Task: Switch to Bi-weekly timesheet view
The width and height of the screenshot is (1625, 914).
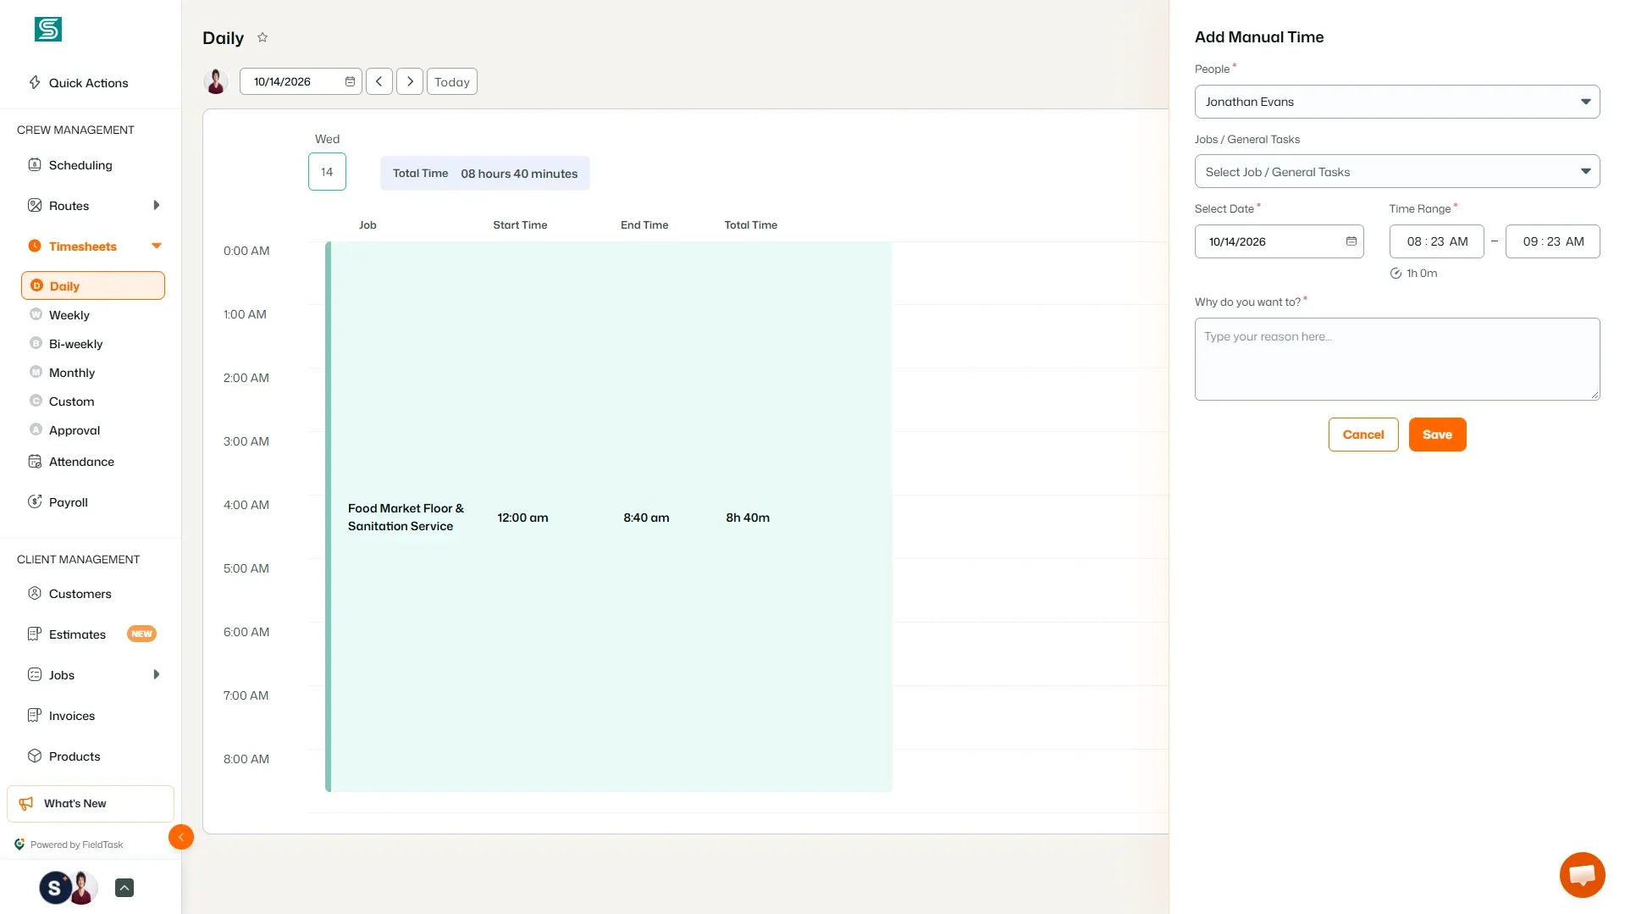Action: point(75,344)
